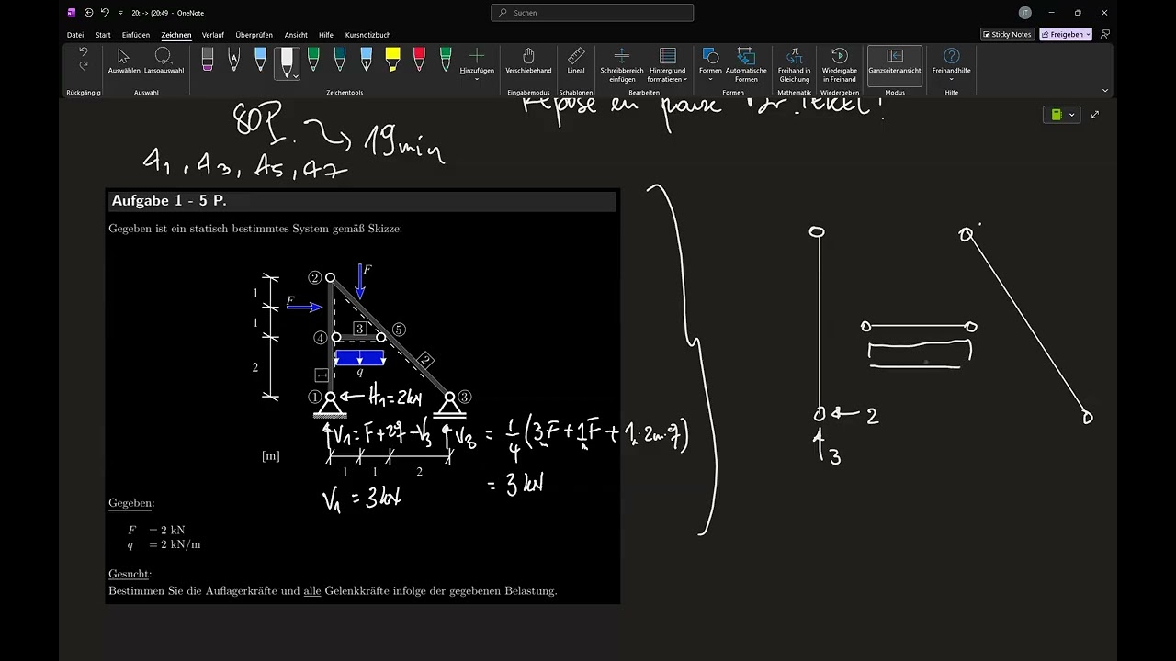Switch to the Ansicht tab
The image size is (1176, 661).
coord(296,35)
